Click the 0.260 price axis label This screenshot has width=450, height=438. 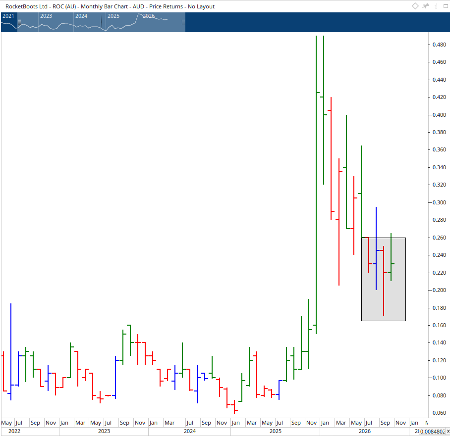tap(439, 238)
